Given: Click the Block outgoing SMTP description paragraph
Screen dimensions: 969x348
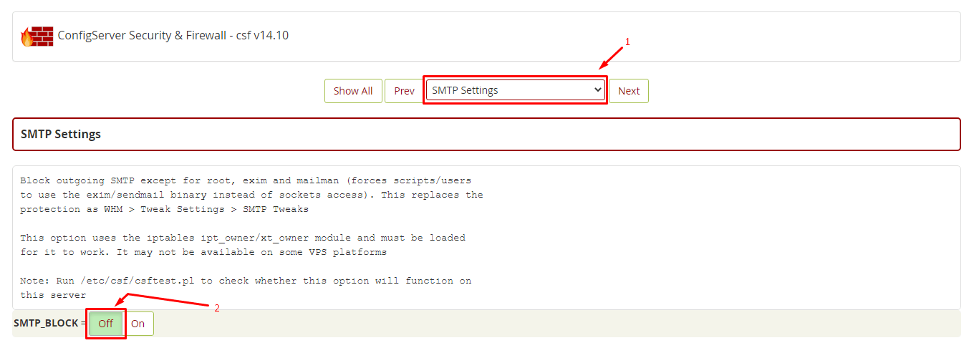Looking at the screenshot, I should 251,195.
